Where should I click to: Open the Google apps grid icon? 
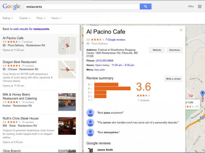[x=199, y=6]
